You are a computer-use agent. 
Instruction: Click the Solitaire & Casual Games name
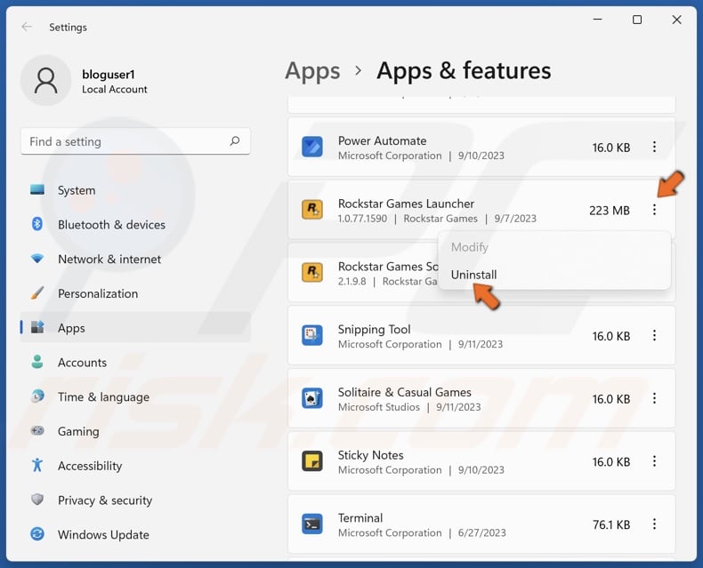pos(404,392)
